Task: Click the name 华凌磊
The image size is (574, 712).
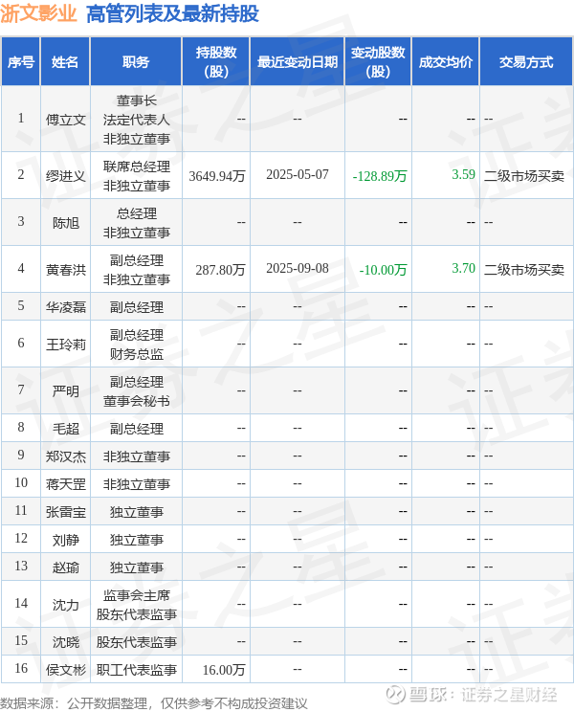Action: click(66, 307)
